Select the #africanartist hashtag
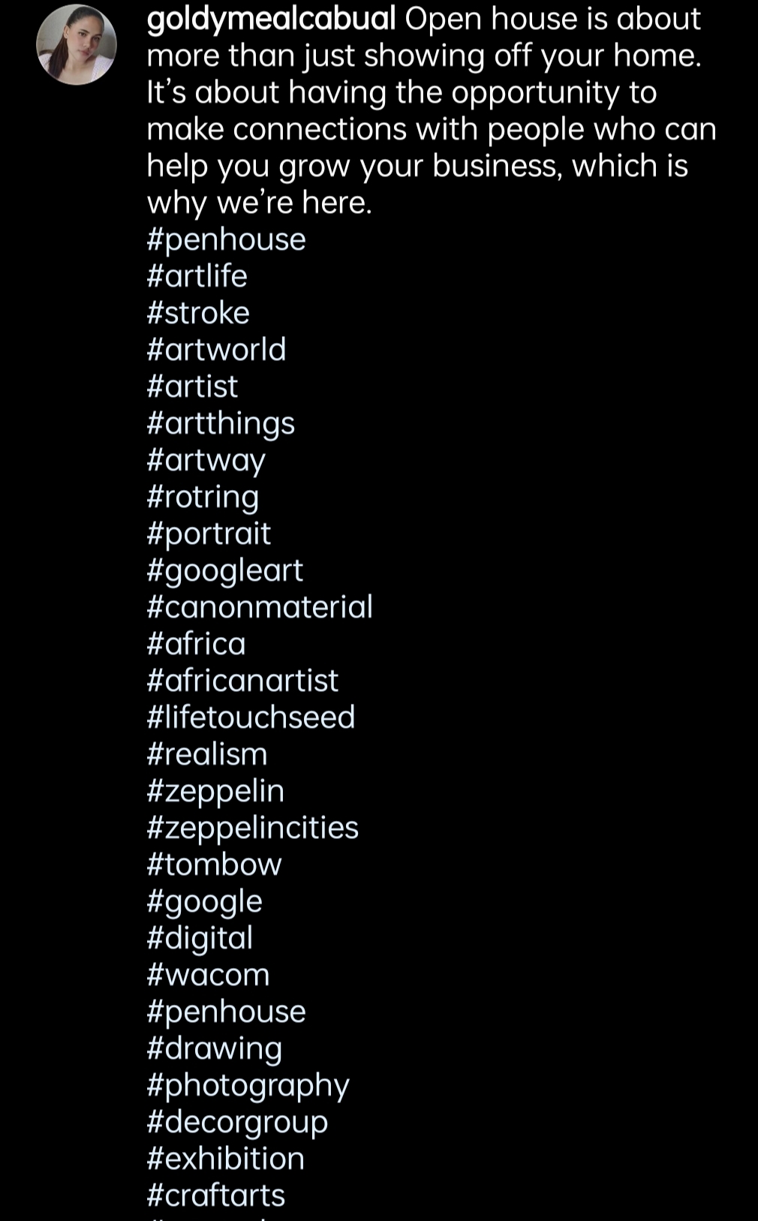Viewport: 758px width, 1221px height. [242, 681]
